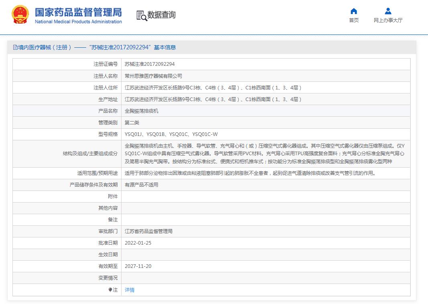Image resolution: width=428 pixels, height=304 pixels.
Task: Select the page heading 苏械注准20172092294 基本信息
Action: [132, 47]
